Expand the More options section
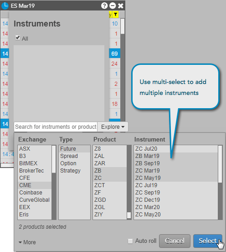Screen dimensions: 226x252 click(x=27, y=242)
